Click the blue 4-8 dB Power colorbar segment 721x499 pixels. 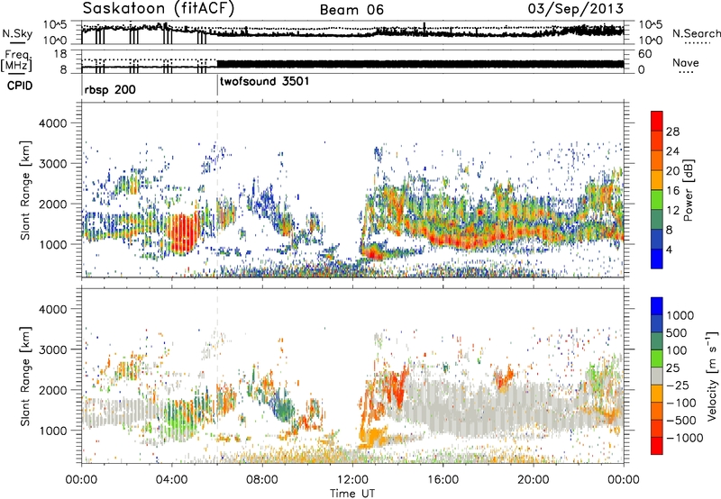pyautogui.click(x=657, y=240)
